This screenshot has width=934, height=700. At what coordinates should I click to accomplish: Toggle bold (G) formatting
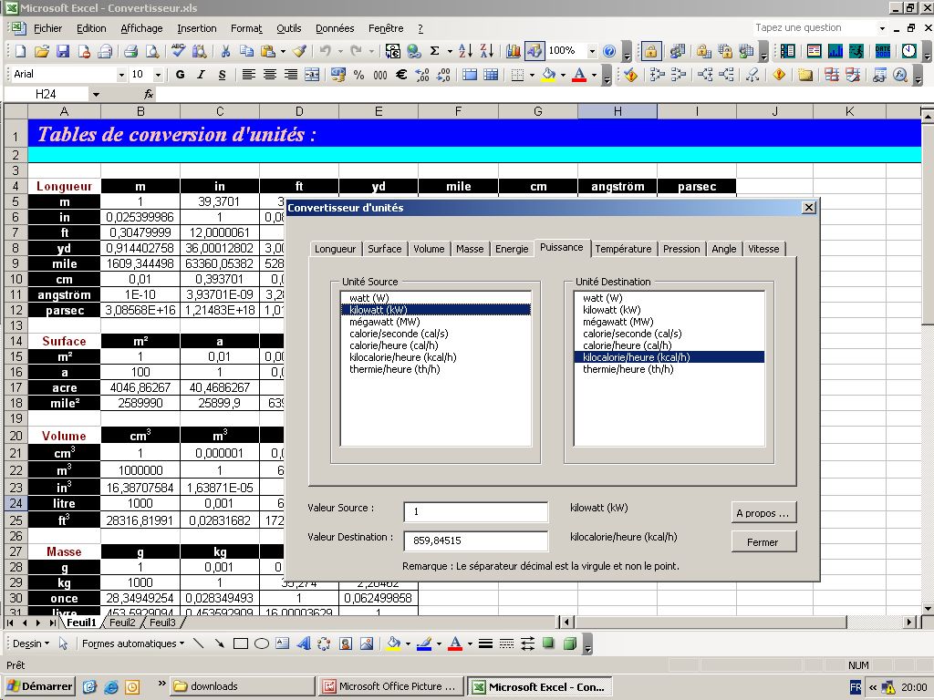[x=181, y=75]
